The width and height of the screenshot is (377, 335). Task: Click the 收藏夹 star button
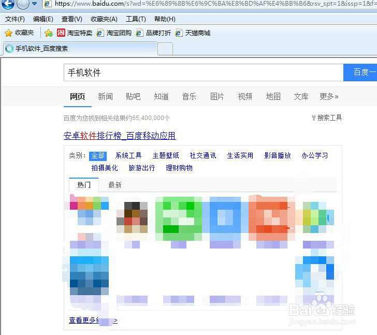(19, 33)
